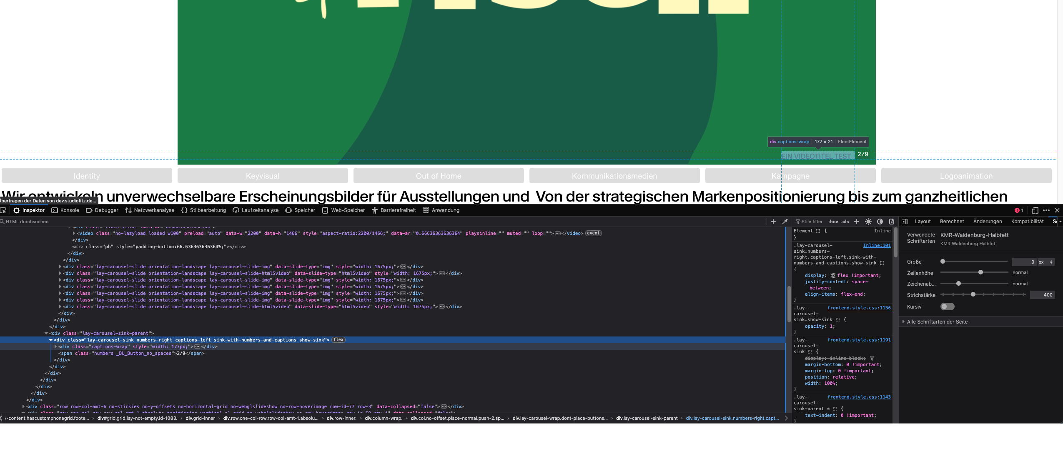Click the Strichstärke slider handle

click(973, 294)
